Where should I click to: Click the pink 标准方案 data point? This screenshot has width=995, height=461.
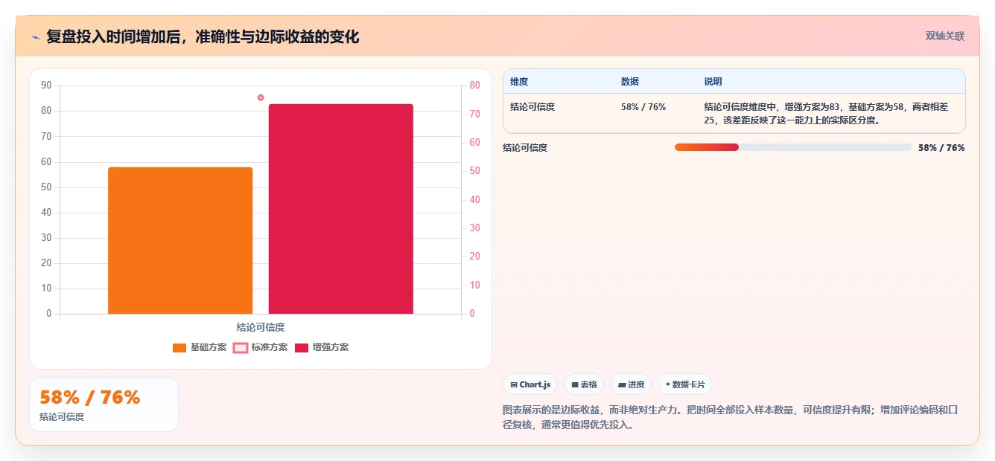click(261, 97)
